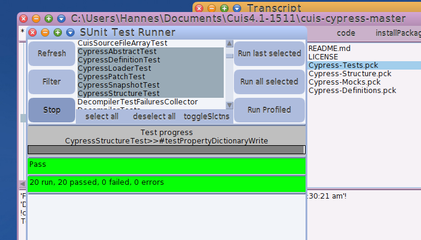Click the code button in file list
The height and width of the screenshot is (240, 421).
[x=346, y=33]
